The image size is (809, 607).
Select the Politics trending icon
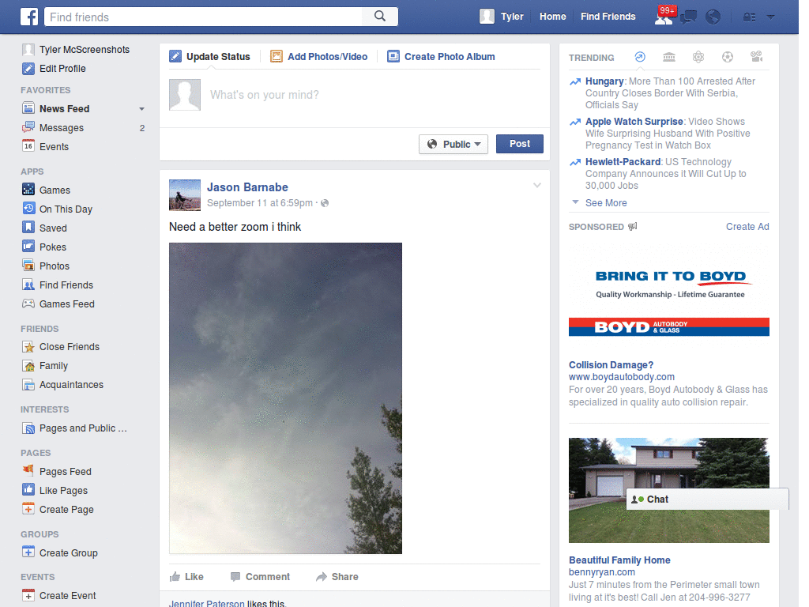669,57
